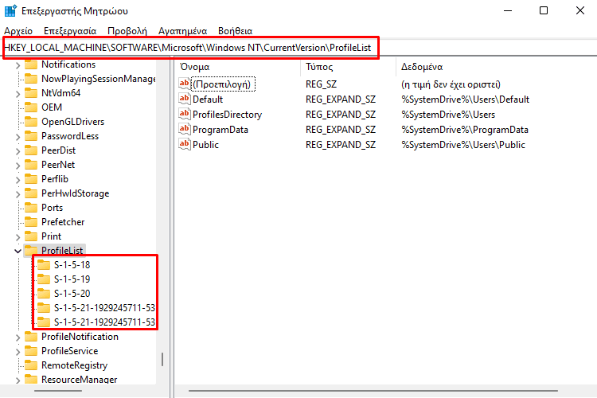The height and width of the screenshot is (398, 597).
Task: Select the ProfileNotification folder icon
Action: [x=31, y=336]
